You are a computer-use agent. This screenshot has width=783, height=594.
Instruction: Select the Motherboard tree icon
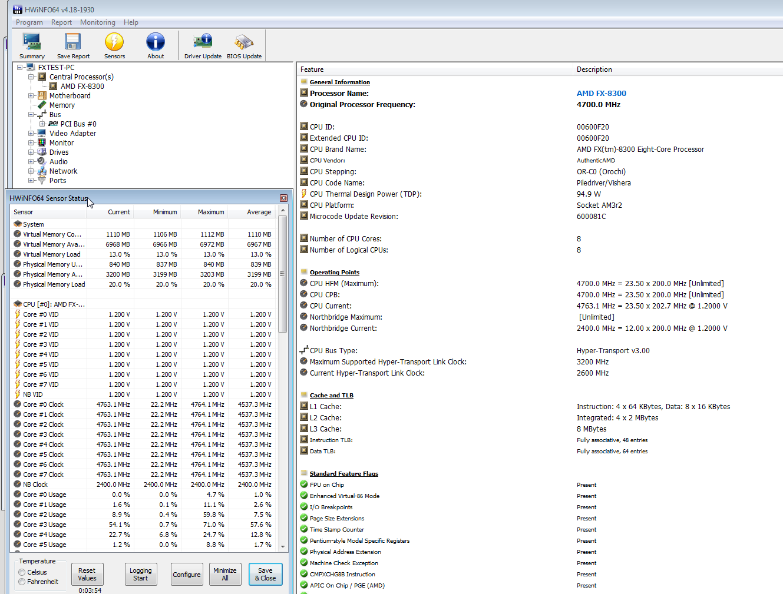click(x=42, y=95)
